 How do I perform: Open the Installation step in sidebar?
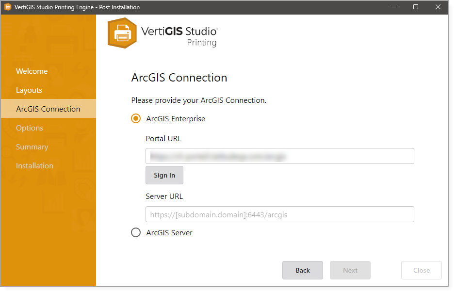point(34,166)
